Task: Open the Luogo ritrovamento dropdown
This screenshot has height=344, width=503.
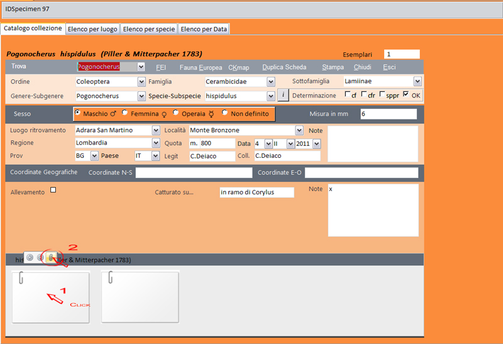Action: point(156,130)
